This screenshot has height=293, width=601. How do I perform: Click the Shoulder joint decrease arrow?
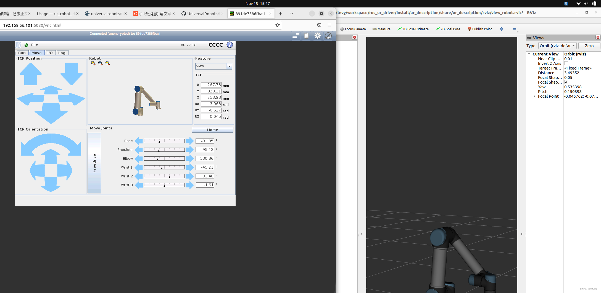coord(139,150)
